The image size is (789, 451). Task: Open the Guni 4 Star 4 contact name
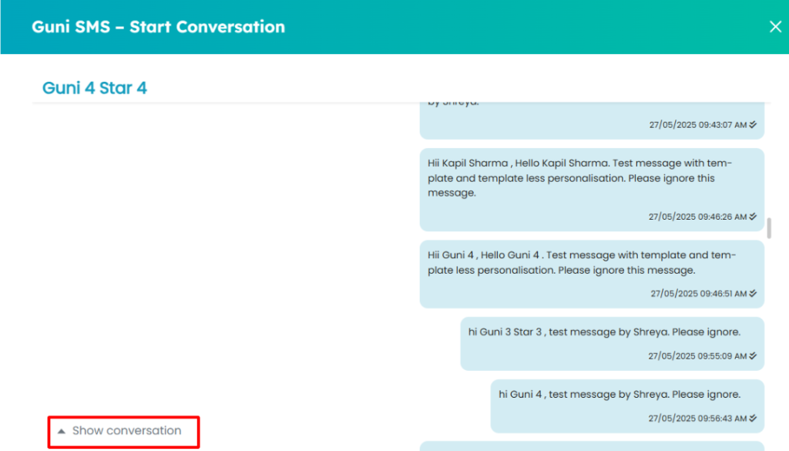click(95, 88)
